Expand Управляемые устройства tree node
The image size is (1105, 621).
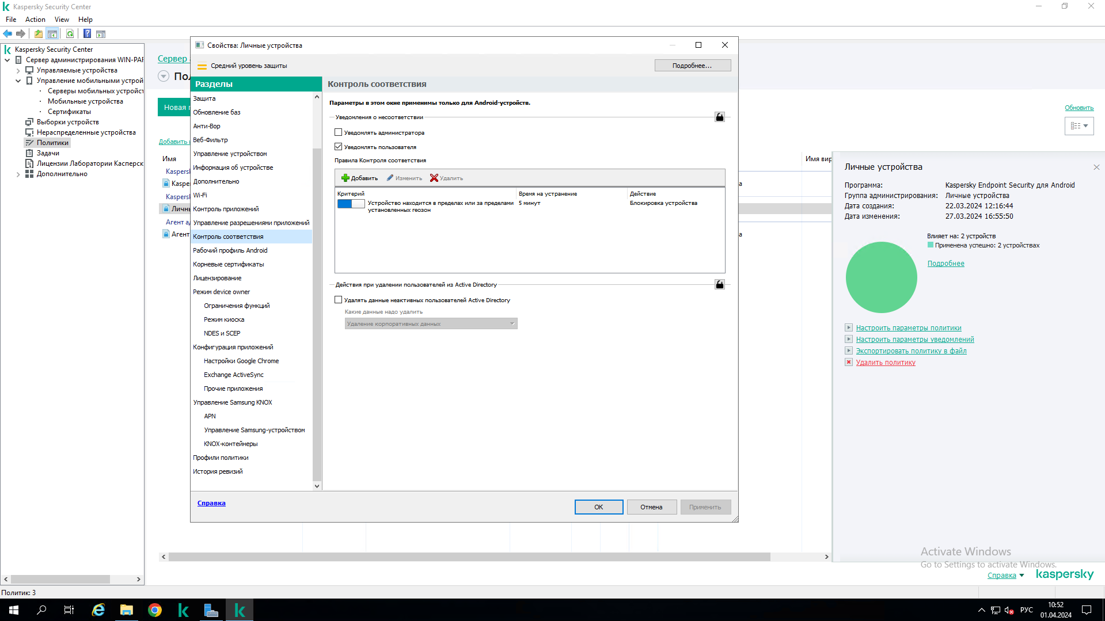pyautogui.click(x=18, y=70)
